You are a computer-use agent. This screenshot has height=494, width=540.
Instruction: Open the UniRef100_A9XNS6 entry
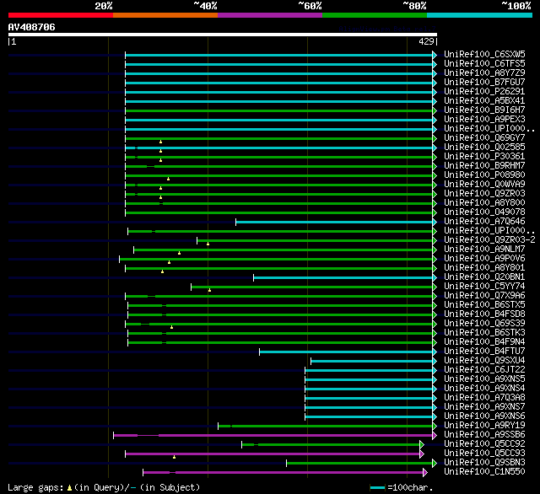point(484,416)
